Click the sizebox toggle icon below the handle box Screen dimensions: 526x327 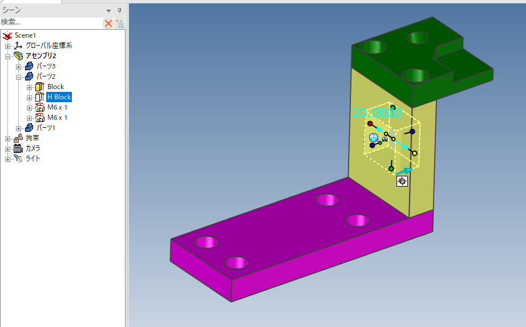point(403,181)
